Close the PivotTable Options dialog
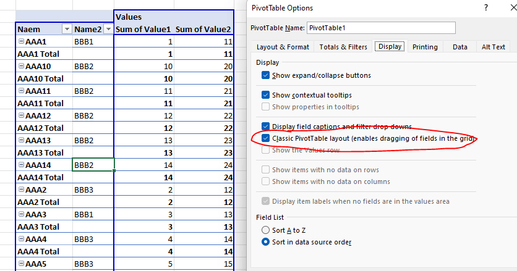Screen dimensions: 517x271 pyautogui.click(x=513, y=7)
